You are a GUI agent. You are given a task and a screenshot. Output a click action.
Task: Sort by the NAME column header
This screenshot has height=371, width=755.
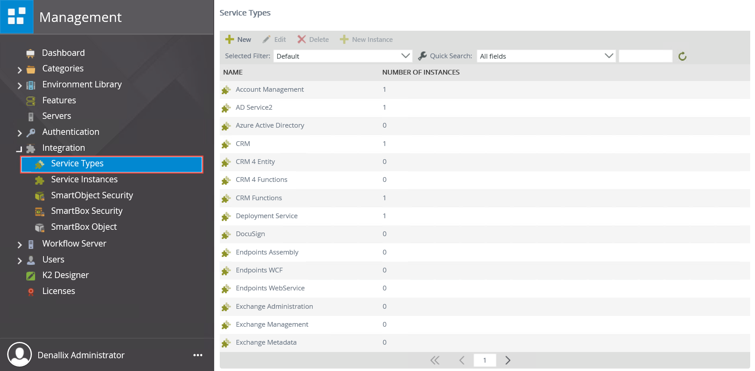[x=233, y=72]
